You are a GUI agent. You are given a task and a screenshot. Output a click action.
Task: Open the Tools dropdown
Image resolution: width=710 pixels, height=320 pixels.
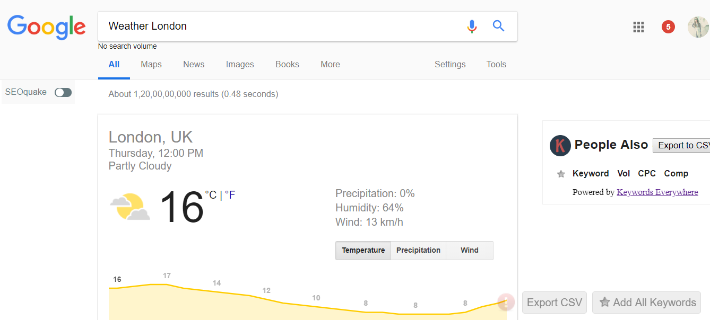(x=496, y=64)
